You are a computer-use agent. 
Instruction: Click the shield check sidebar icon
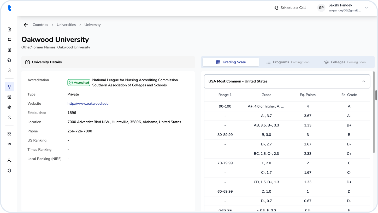(x=9, y=70)
